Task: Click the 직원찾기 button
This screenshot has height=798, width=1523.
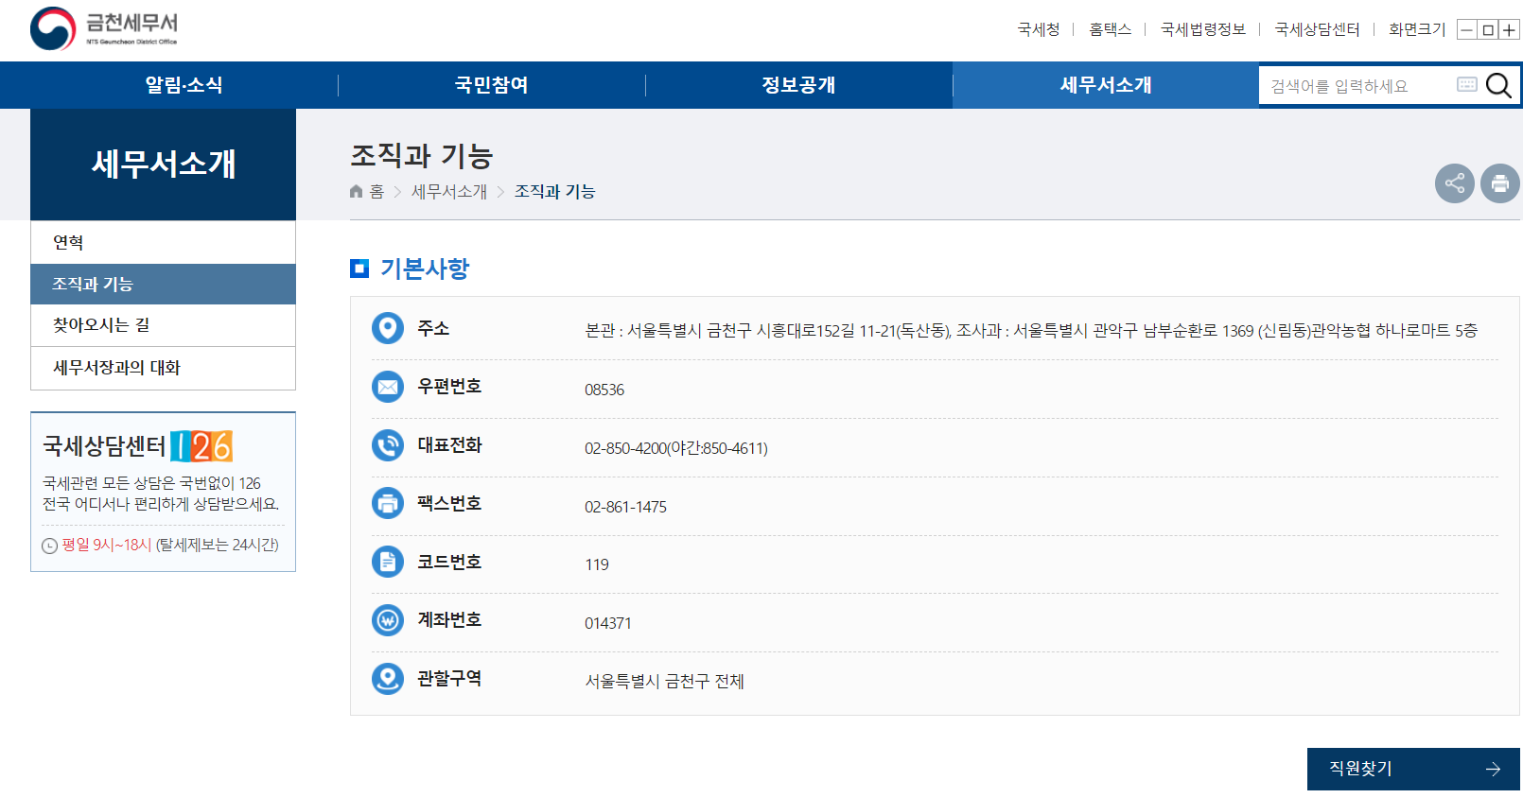Action: tap(1413, 769)
